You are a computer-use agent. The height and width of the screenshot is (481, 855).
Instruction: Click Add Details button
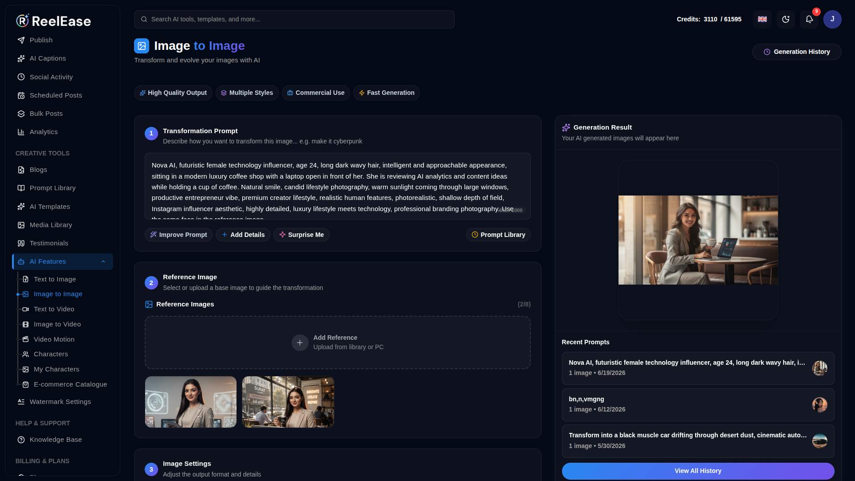coord(243,235)
